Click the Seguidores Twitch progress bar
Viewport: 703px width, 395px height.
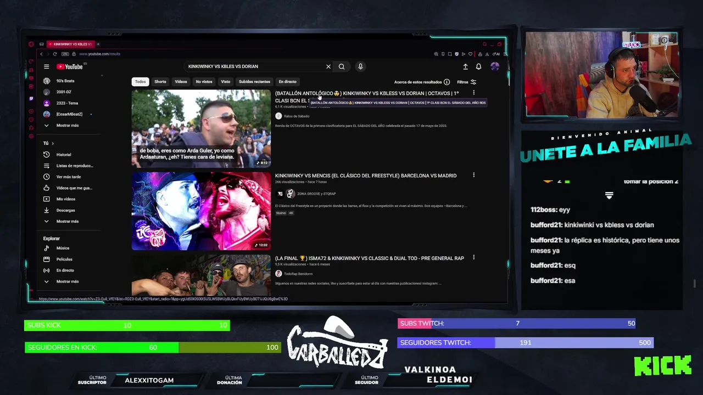525,342
